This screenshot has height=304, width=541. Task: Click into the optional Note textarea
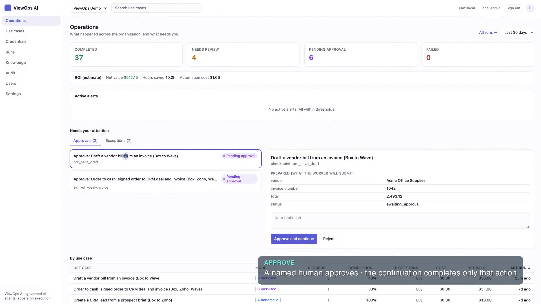coord(400,220)
